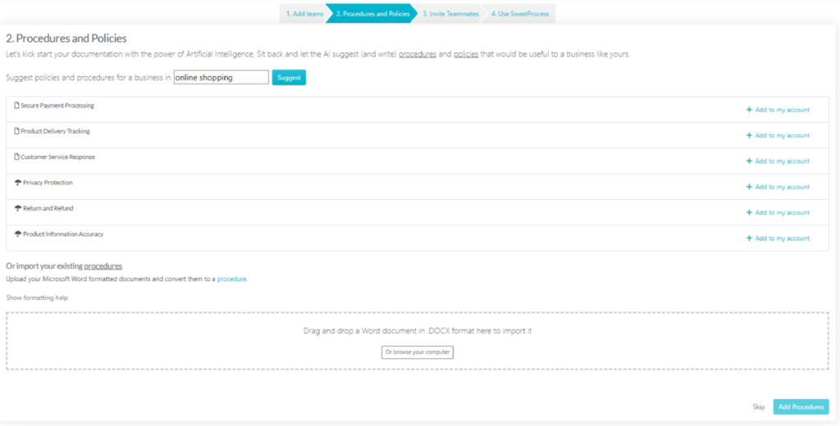Click plus icon in Secure Payment Processing row
This screenshot has width=840, height=426.
coord(749,110)
